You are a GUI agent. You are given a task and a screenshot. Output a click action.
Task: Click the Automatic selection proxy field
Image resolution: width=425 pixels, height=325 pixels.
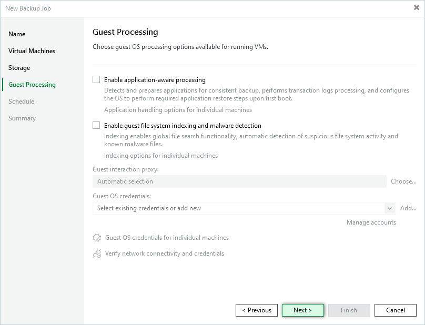239,181
